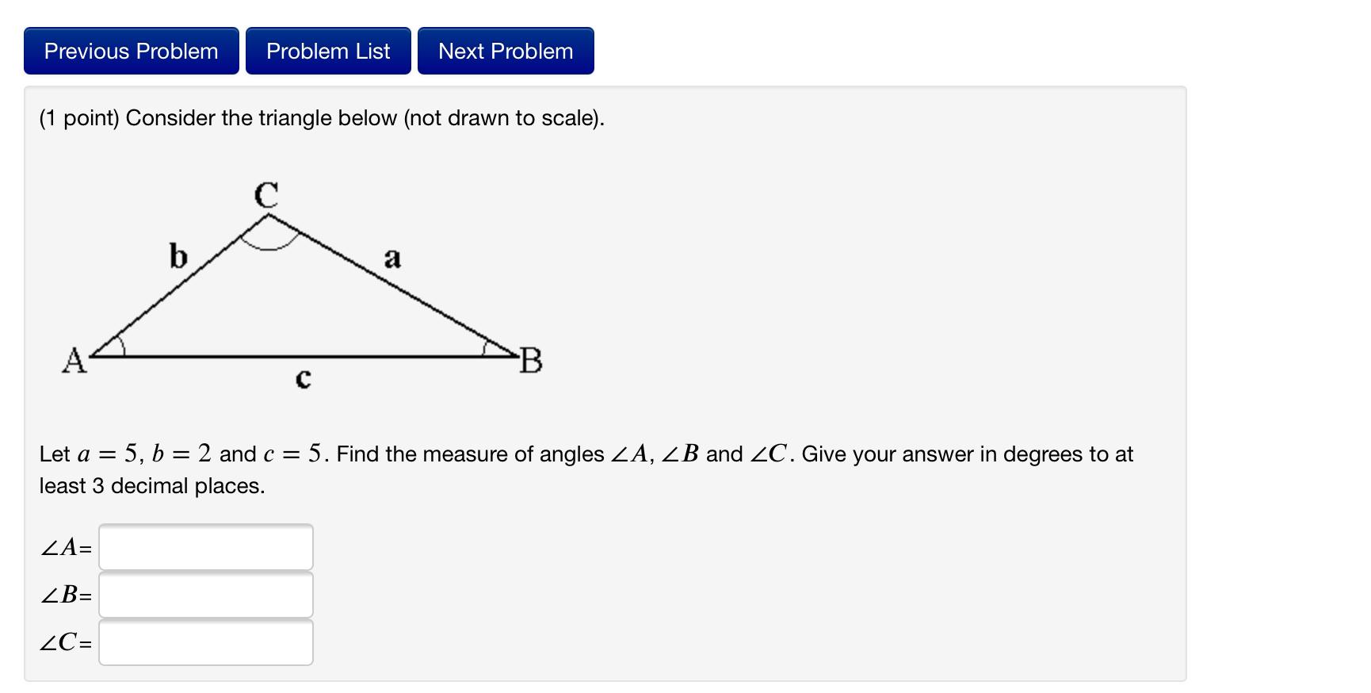The width and height of the screenshot is (1371, 693).
Task: Click the Previous Problem button
Action: point(131,51)
